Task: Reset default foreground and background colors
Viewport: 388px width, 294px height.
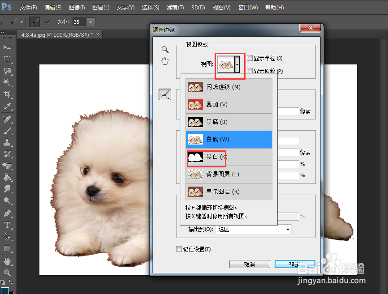Action: [x=3, y=282]
